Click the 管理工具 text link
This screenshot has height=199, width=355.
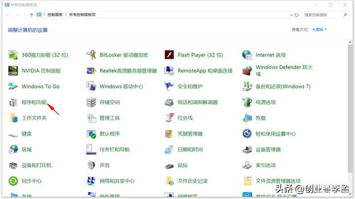[x=109, y=118]
